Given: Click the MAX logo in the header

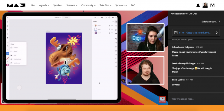Looking at the screenshot, I should [16, 5].
